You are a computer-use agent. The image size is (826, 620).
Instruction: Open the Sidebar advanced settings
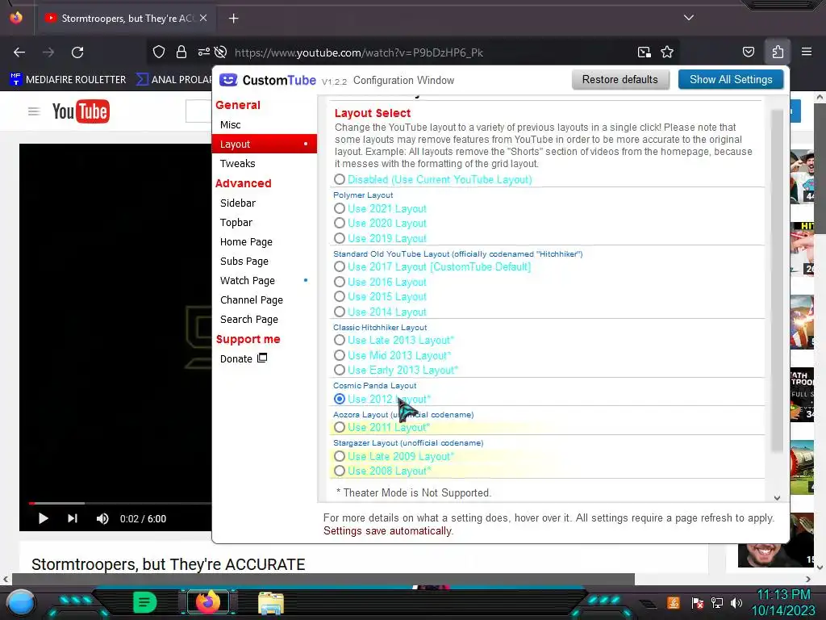click(x=238, y=203)
